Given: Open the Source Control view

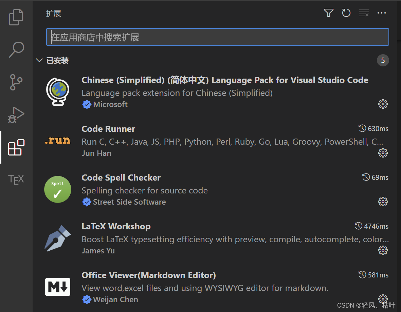Looking at the screenshot, I should (x=16, y=82).
